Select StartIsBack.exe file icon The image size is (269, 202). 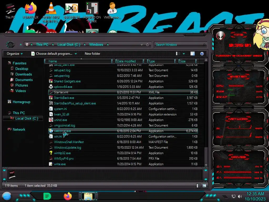(x=51, y=98)
